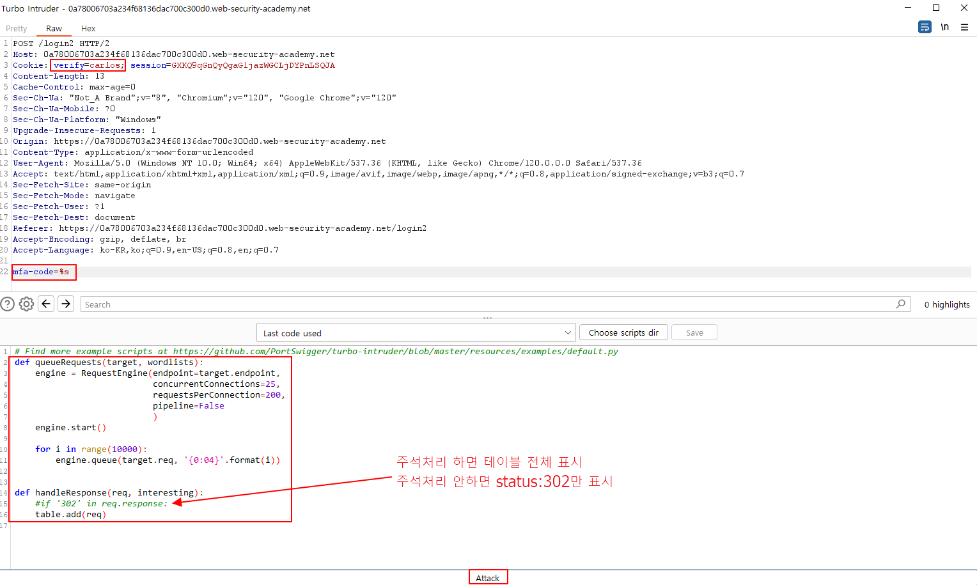The height and width of the screenshot is (585, 977).
Task: Expand the Last code used dropdown
Action: [x=416, y=333]
